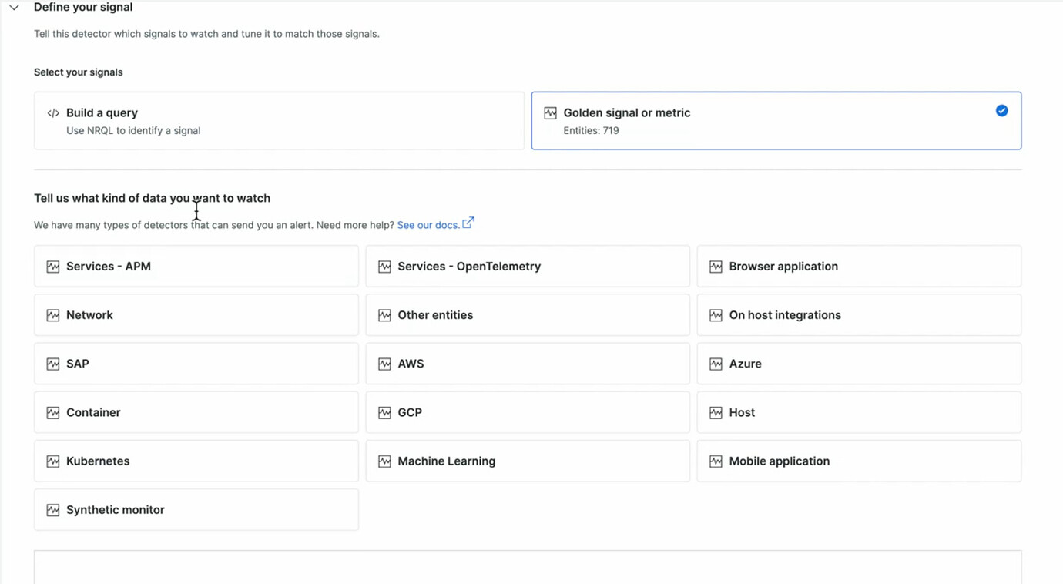Select the Network data type

(x=196, y=314)
